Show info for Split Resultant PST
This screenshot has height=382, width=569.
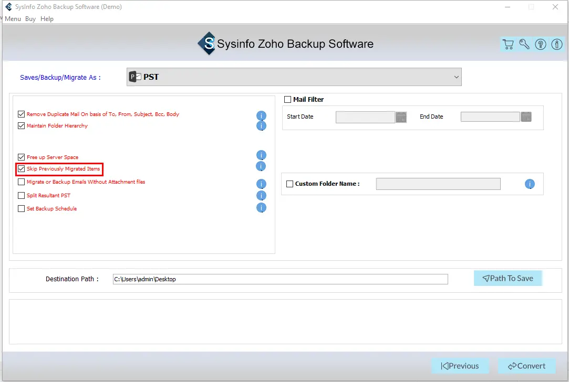pos(261,195)
